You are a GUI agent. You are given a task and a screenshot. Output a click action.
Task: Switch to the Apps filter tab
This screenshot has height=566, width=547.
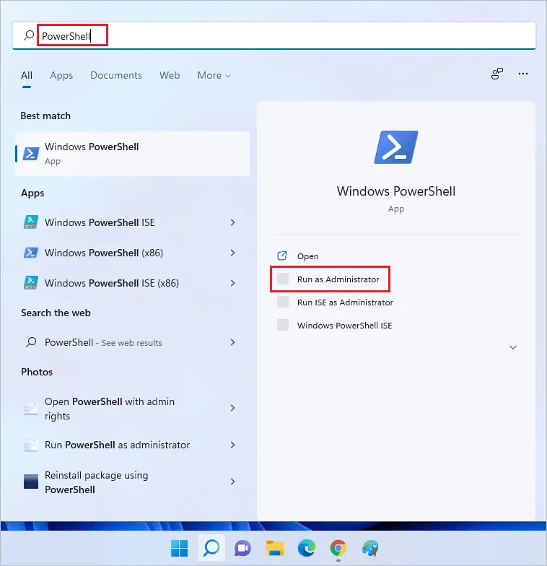coord(61,75)
